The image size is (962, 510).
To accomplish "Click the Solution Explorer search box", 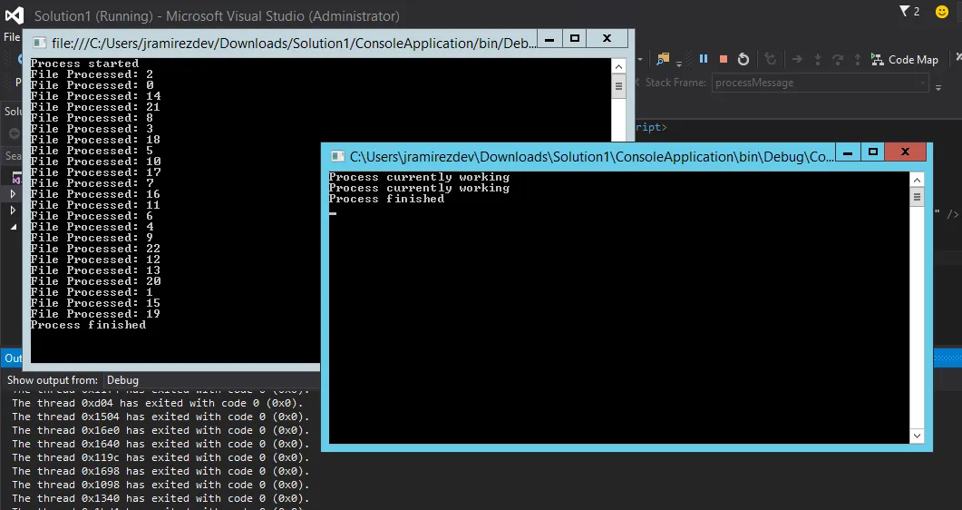I will point(13,156).
